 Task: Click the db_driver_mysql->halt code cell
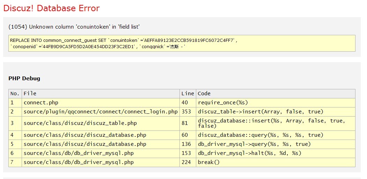point(249,153)
